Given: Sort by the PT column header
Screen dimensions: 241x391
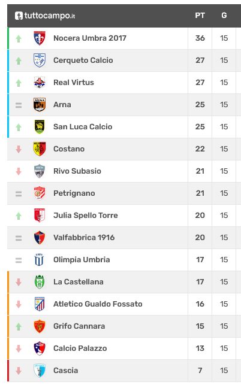Looking at the screenshot, I should coord(200,16).
